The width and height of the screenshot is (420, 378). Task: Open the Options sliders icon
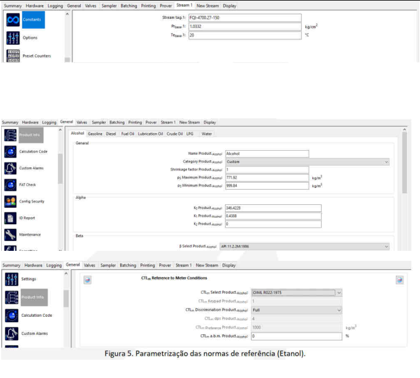point(13,38)
